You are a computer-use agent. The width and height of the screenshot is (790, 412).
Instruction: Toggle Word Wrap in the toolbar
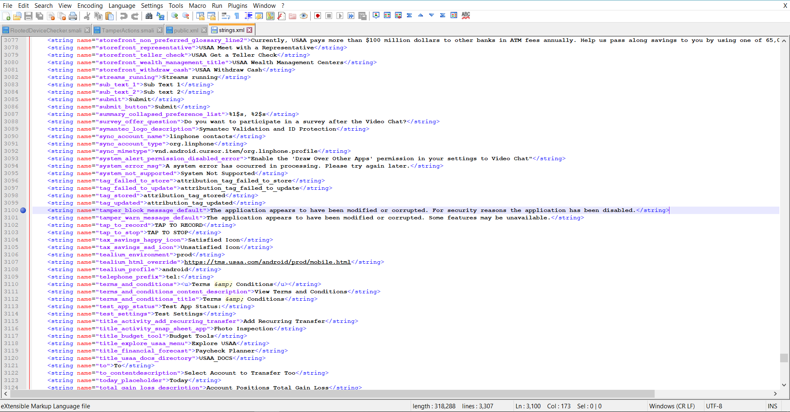click(x=225, y=16)
